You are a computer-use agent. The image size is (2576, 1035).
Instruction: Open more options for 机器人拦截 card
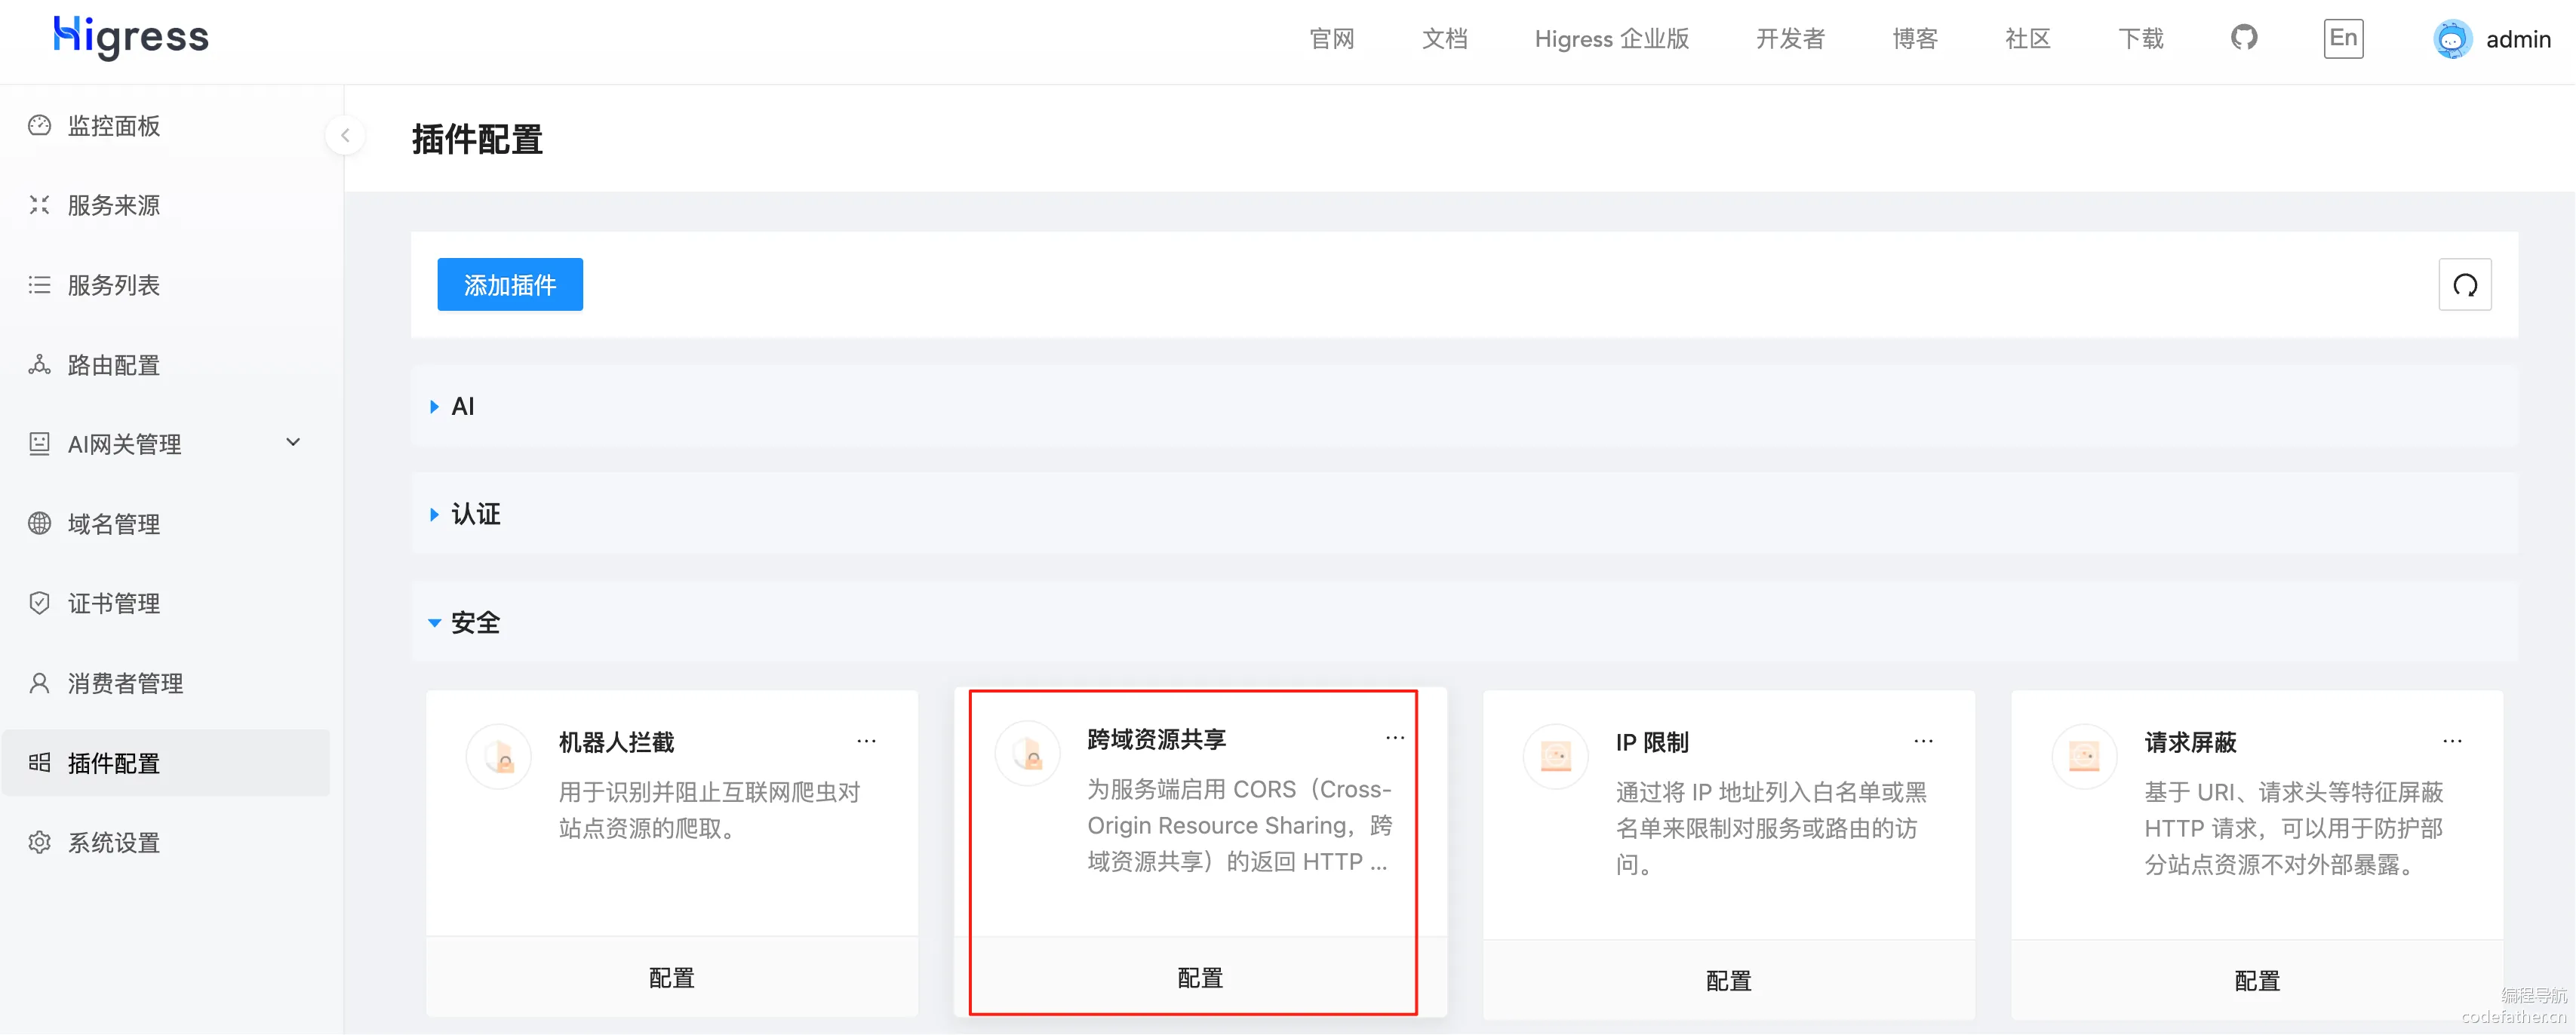866,742
